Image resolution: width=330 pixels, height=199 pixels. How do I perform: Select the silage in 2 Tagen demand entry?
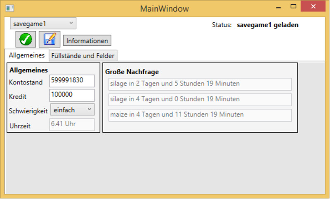[200, 84]
